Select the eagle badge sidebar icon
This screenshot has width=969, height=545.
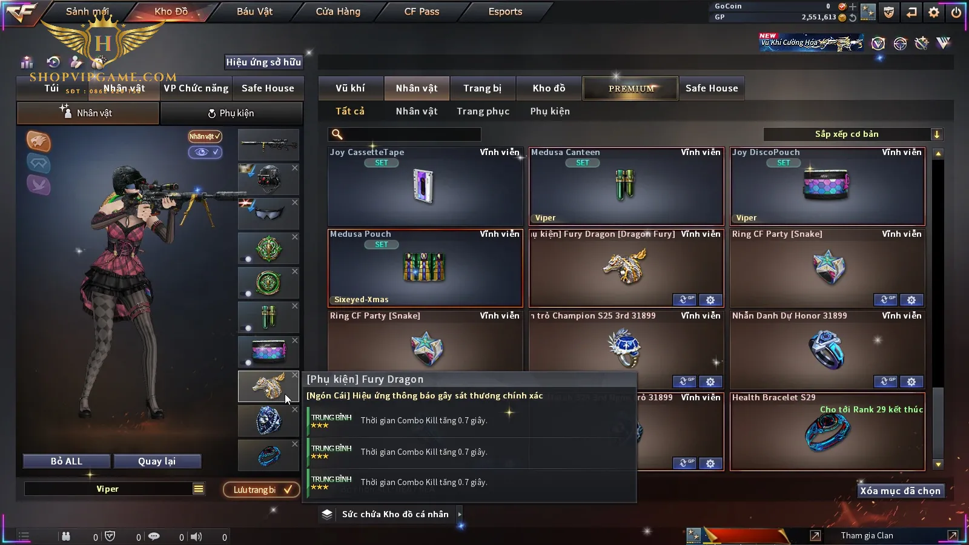38,141
